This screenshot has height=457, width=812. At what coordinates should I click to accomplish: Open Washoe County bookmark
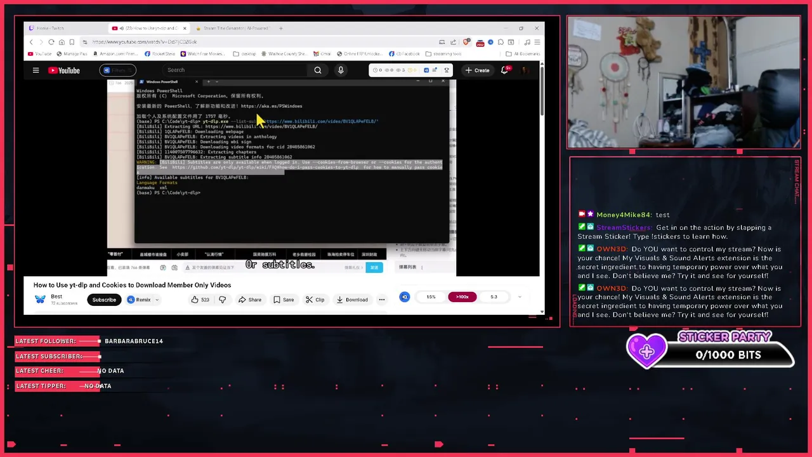coord(283,54)
